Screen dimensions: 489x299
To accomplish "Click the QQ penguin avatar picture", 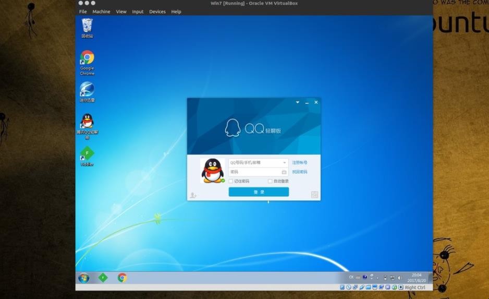I will coord(213,171).
